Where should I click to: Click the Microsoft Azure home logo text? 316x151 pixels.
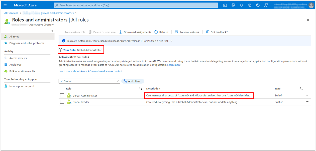25,5
